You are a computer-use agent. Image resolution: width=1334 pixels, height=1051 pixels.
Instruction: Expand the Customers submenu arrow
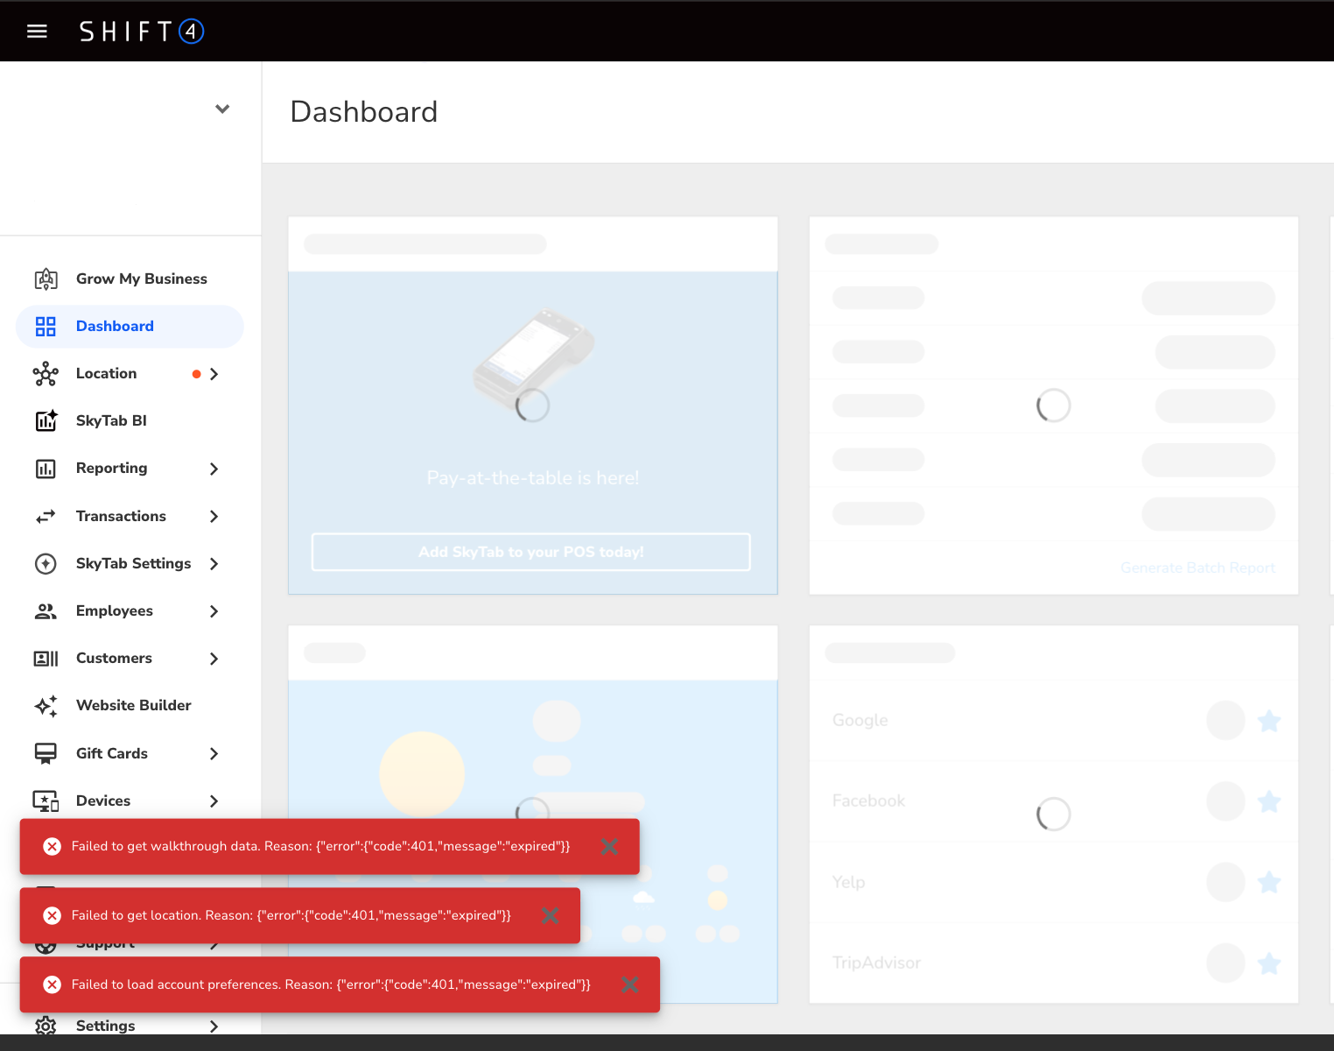tap(214, 659)
